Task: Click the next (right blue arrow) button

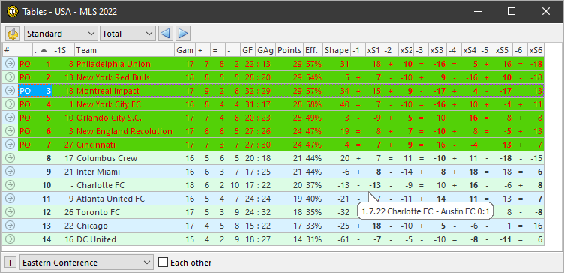Action: click(x=183, y=34)
